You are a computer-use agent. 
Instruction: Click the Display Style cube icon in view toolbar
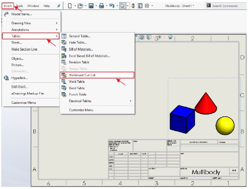tap(149, 37)
